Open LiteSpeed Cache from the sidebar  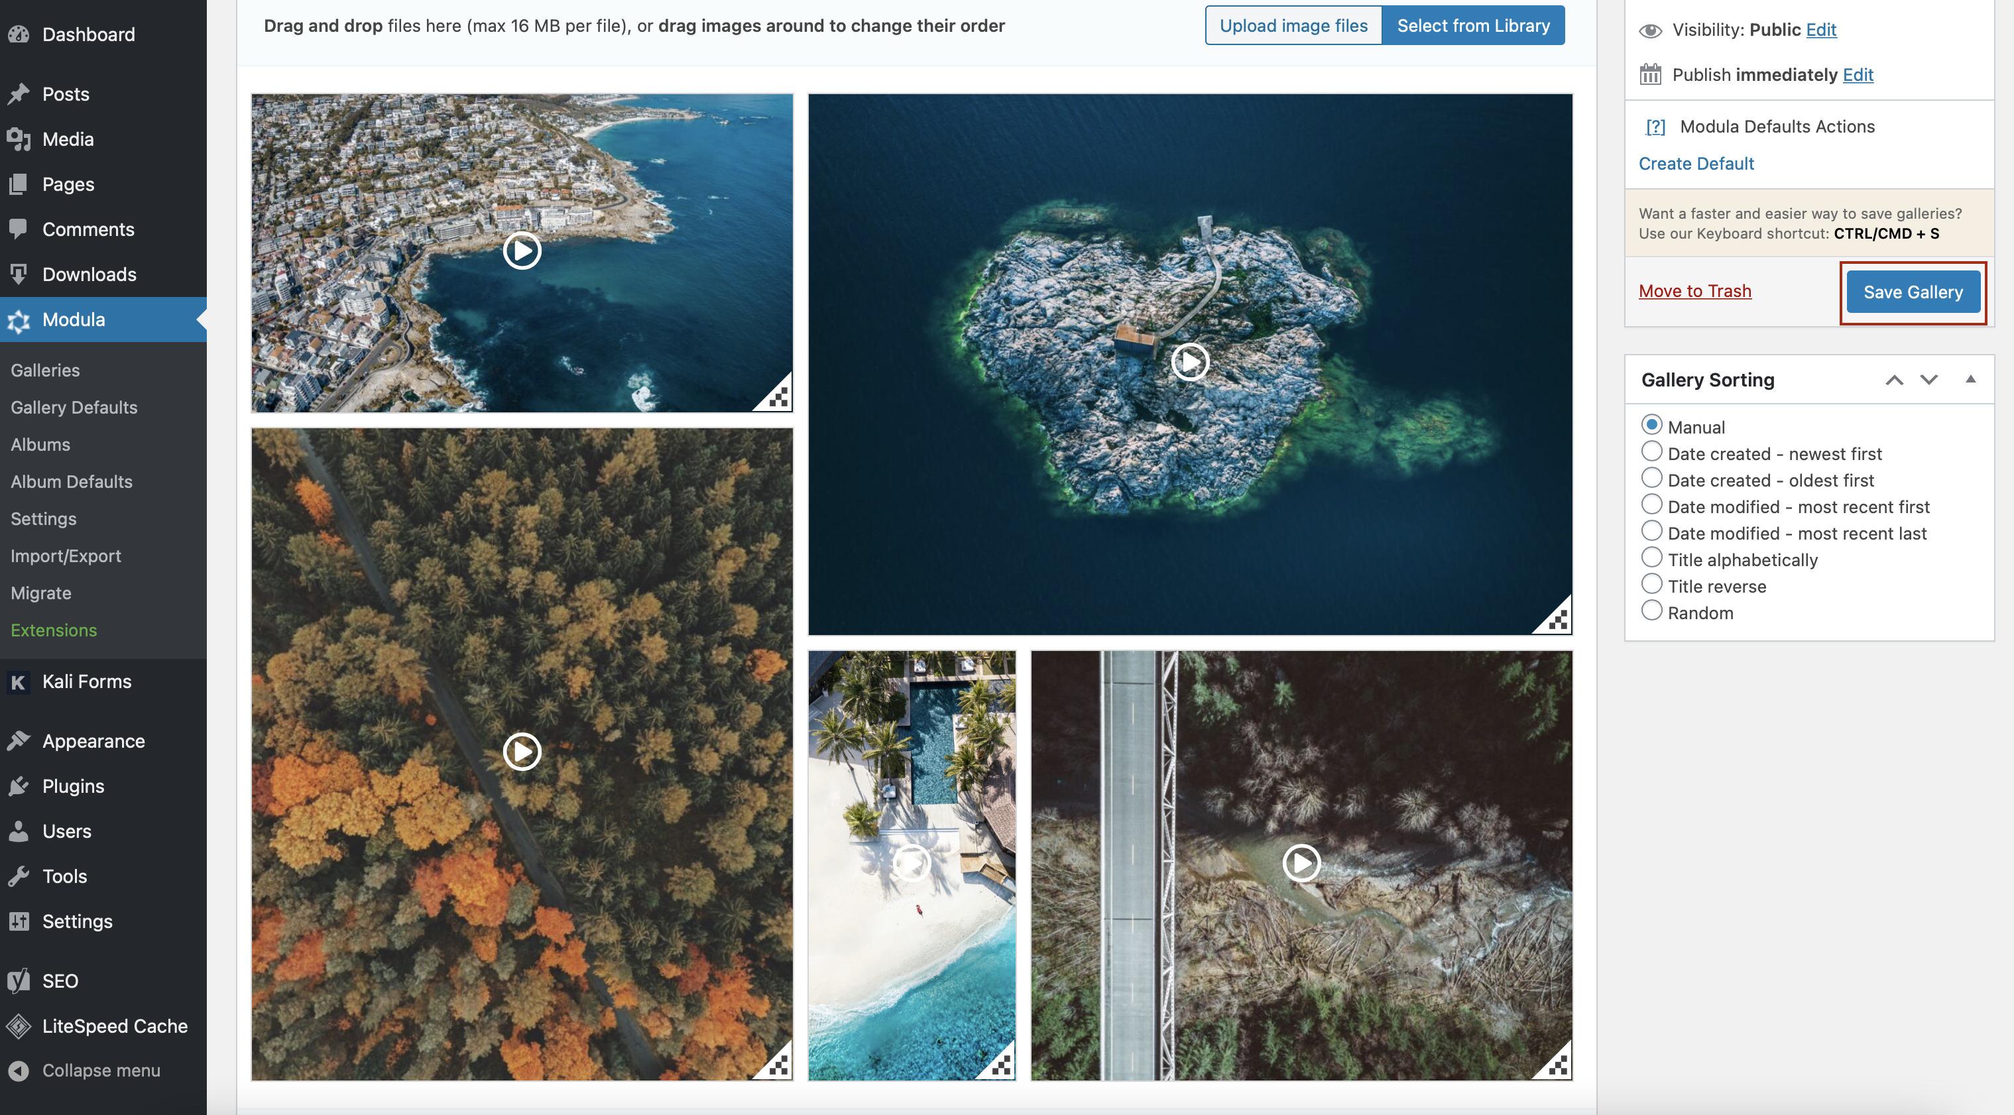[114, 1025]
